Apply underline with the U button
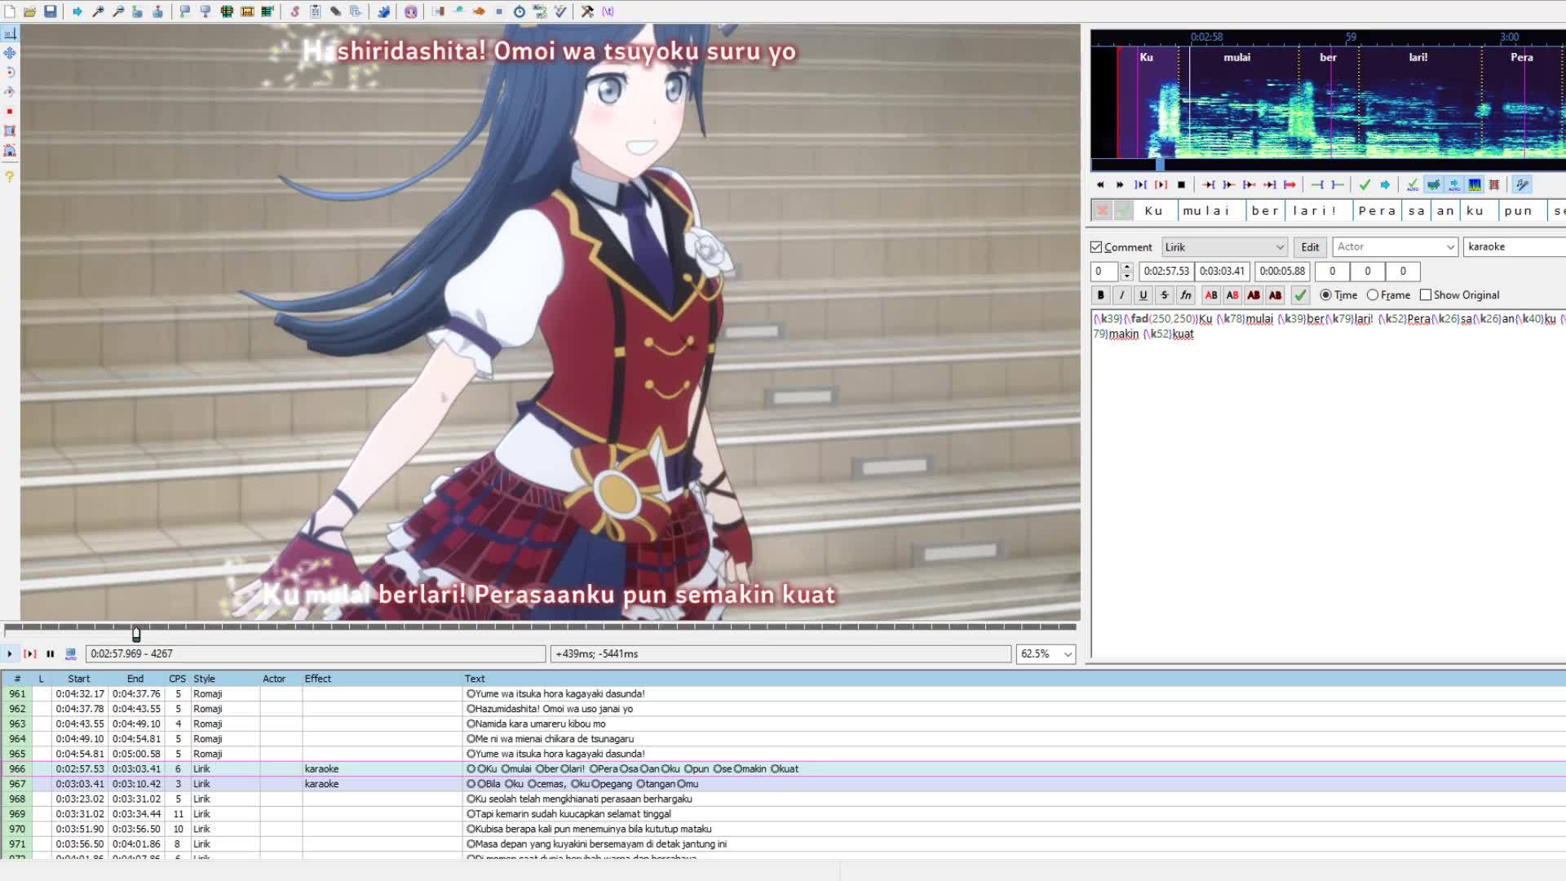The height and width of the screenshot is (881, 1566). point(1143,295)
